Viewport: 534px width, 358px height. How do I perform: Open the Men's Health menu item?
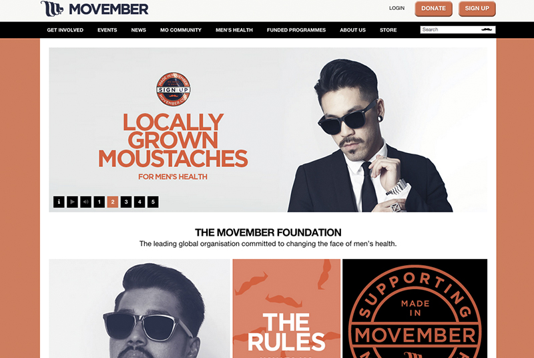coord(234,30)
